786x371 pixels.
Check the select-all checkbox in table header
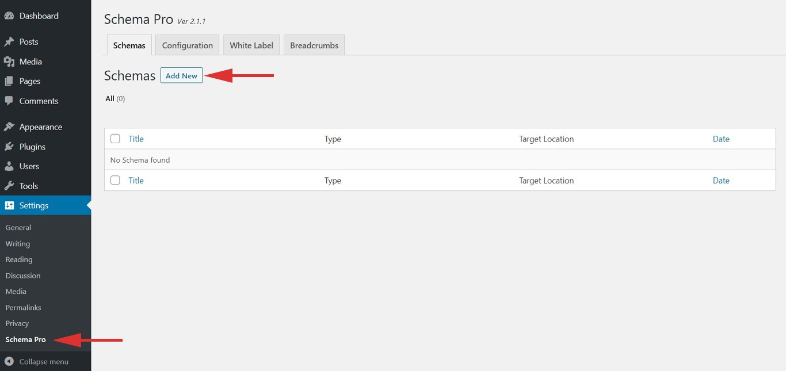coord(115,139)
